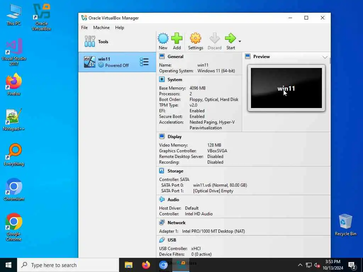
Task: Click the Display section icon
Action: tap(162, 136)
